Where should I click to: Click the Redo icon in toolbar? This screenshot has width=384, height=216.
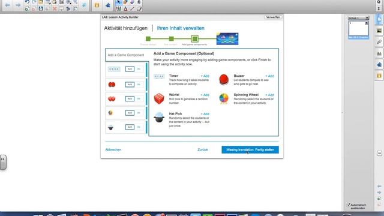click(34, 2)
